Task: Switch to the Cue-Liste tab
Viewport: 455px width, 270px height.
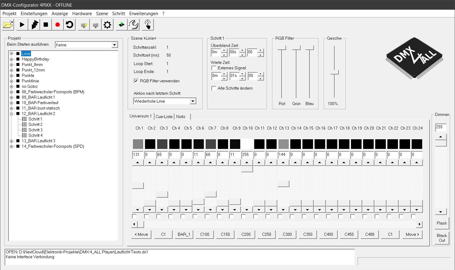Action: click(164, 117)
